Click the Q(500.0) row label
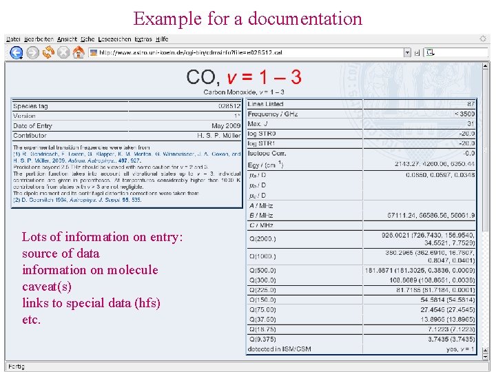 tap(262, 271)
